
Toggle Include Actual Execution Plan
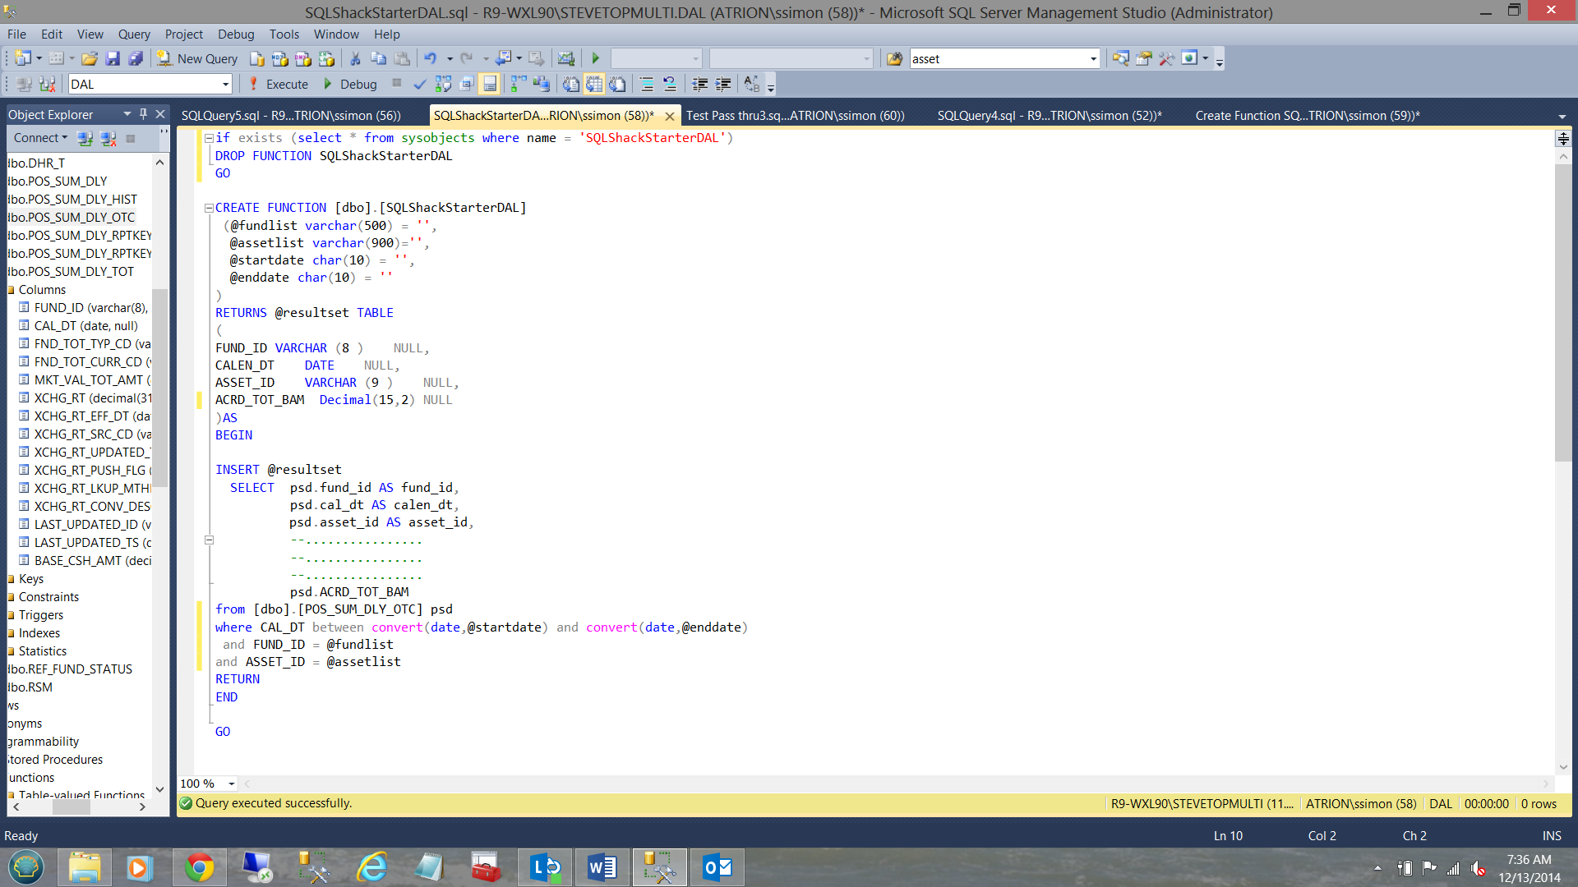[519, 84]
